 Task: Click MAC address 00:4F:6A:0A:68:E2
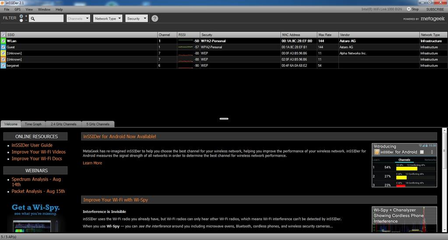coord(294,65)
